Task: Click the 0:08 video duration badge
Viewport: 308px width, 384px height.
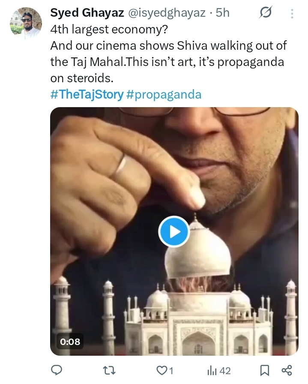Action: [70, 342]
